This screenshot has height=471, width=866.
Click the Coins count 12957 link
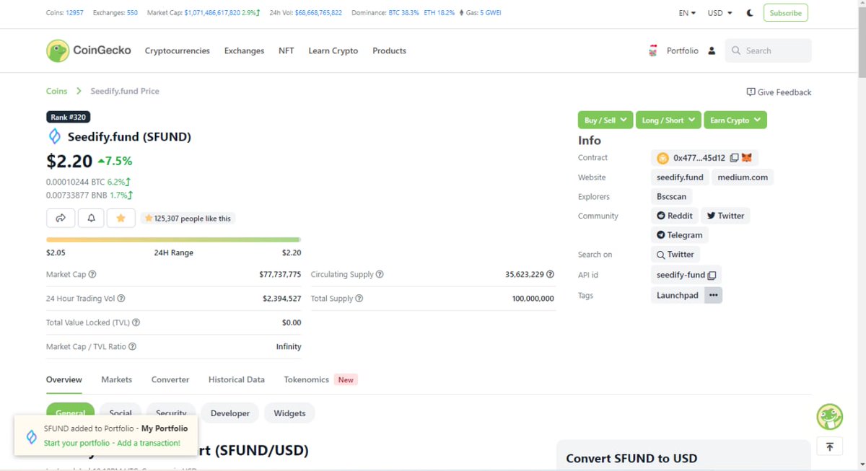(x=74, y=13)
